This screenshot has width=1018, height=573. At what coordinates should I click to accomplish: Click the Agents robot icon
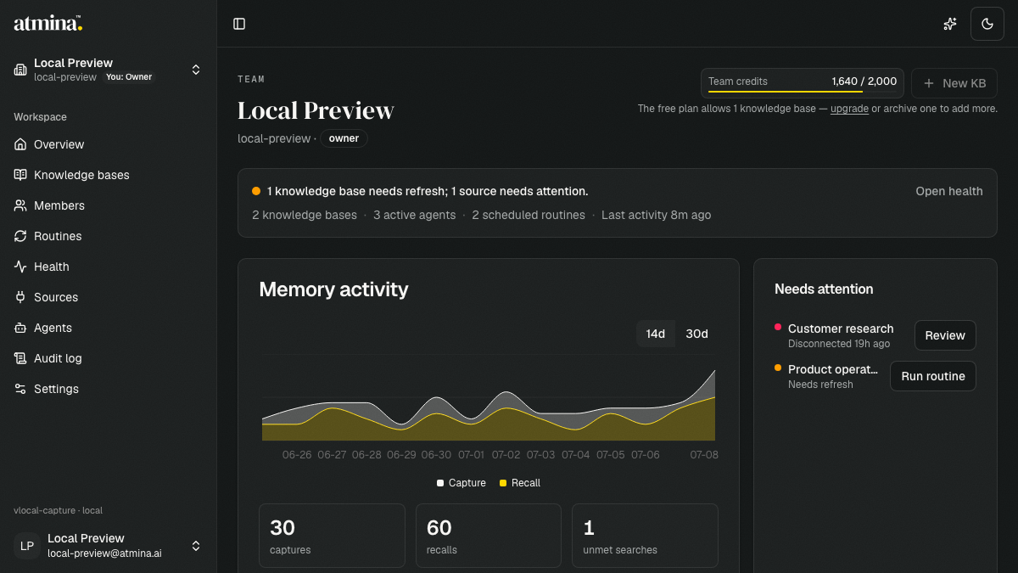[x=20, y=328]
